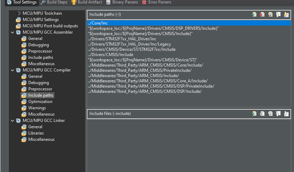Click Move Up icon in Include paths toolbar
This screenshot has height=172, width=294.
pyautogui.click(x=278, y=14)
